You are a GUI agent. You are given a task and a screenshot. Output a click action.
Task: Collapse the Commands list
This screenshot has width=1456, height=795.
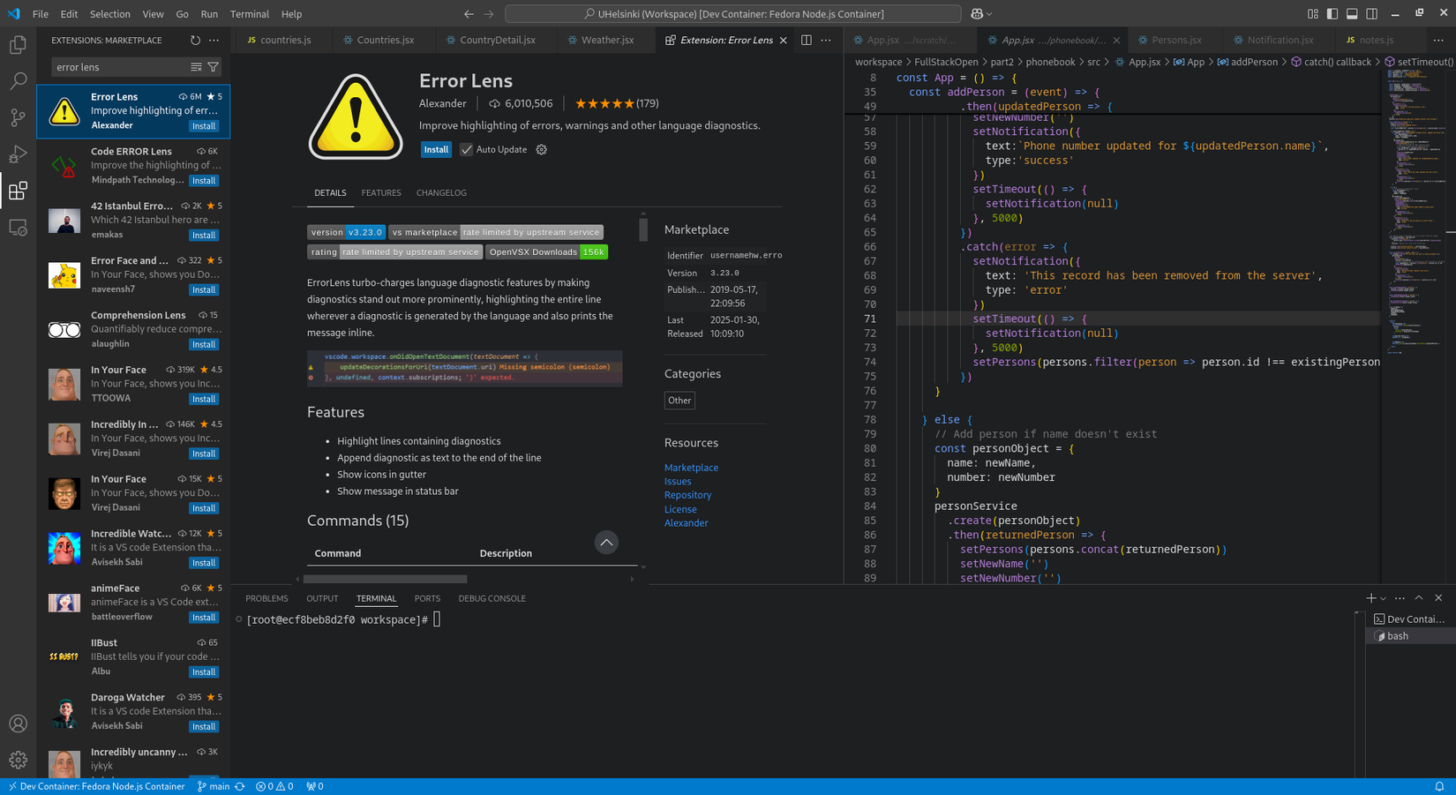pos(606,542)
